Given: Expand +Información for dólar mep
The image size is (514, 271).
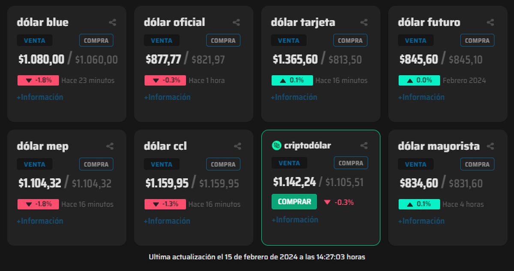Looking at the screenshot, I should pos(40,221).
